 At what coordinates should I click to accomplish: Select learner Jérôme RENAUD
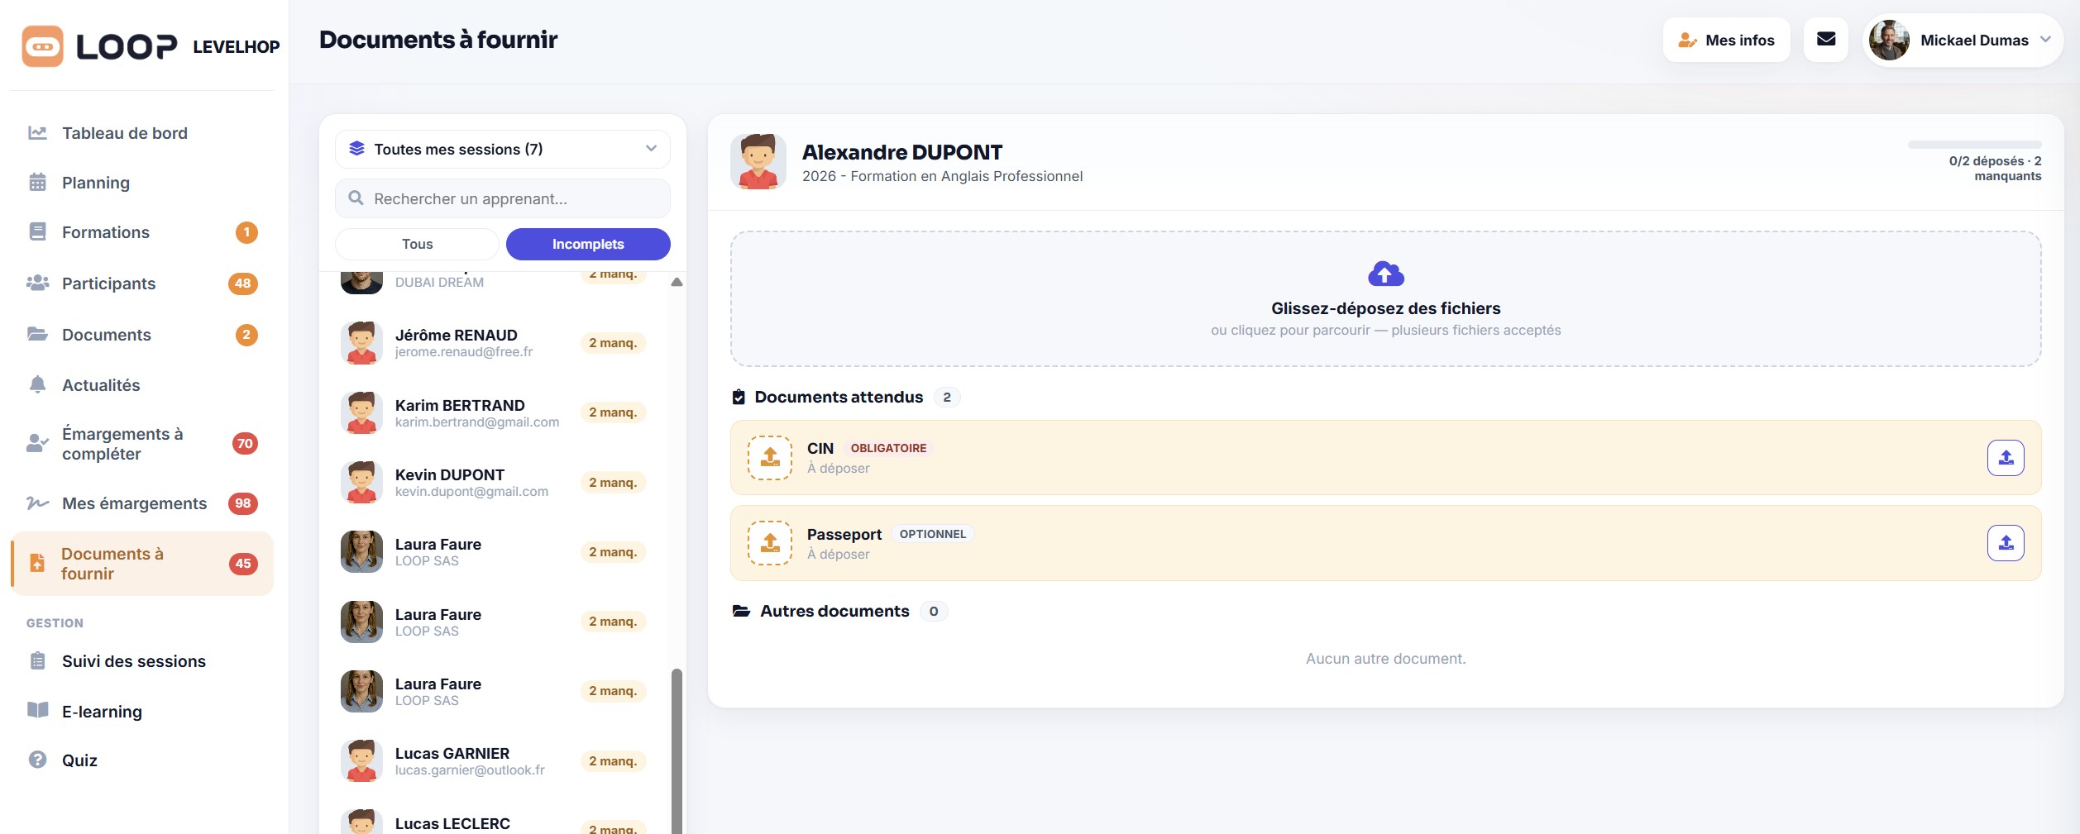[495, 343]
